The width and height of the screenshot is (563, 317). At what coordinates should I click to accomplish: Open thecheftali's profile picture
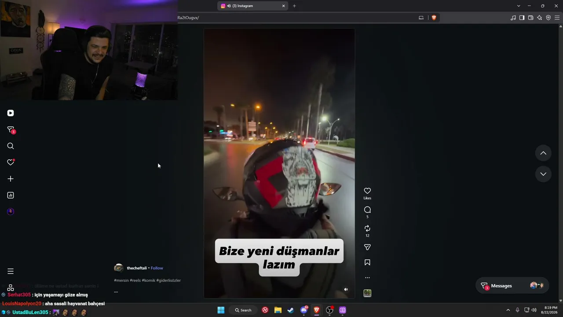coord(118,268)
